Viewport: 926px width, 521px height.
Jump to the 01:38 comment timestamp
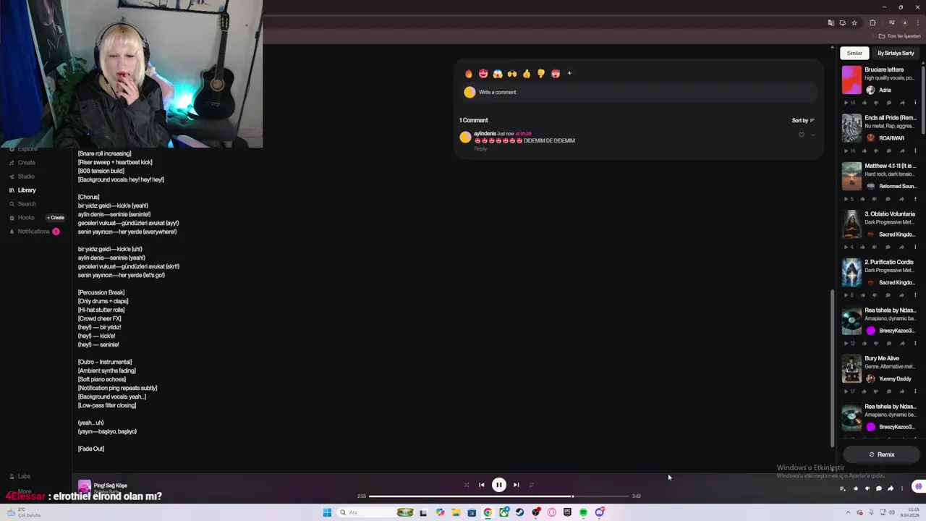click(524, 134)
